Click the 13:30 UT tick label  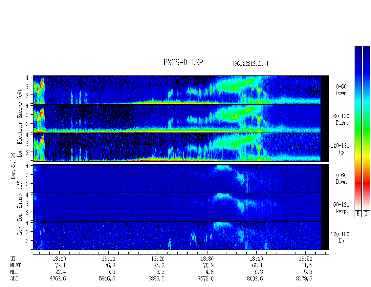(207, 259)
